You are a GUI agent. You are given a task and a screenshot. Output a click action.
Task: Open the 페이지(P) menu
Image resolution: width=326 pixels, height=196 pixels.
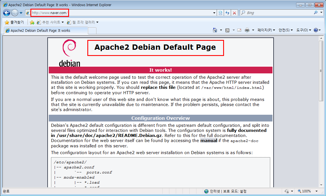(x=266, y=30)
